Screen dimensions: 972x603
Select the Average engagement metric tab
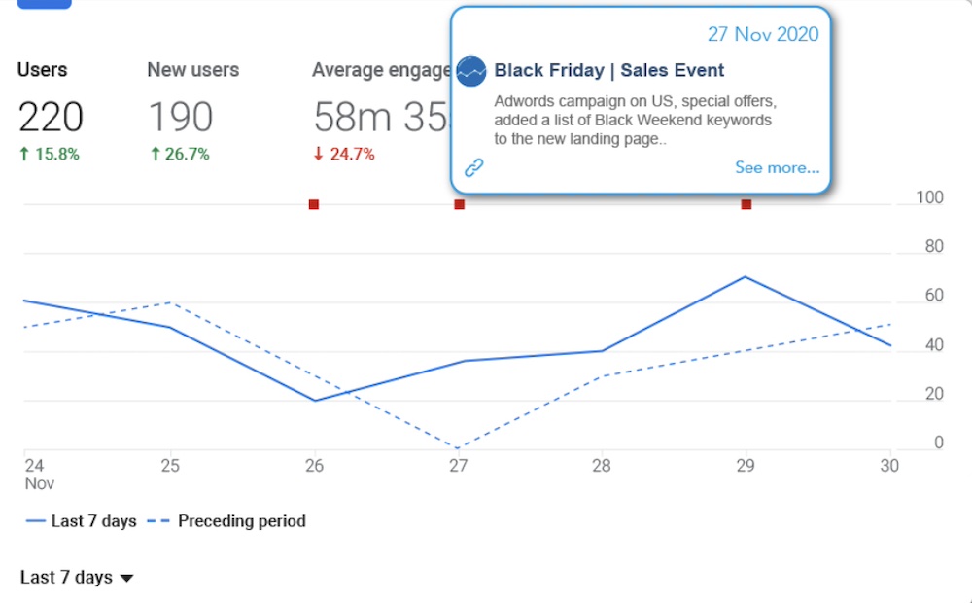(x=381, y=70)
